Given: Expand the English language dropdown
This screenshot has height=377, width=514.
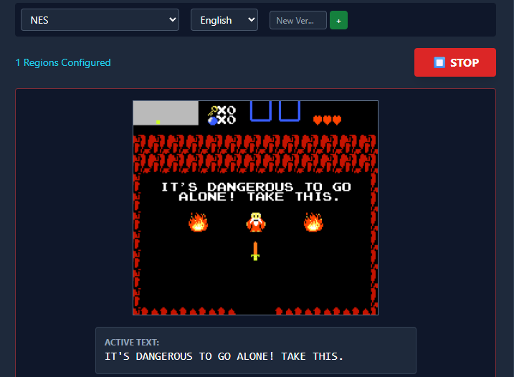Looking at the screenshot, I should click(224, 20).
